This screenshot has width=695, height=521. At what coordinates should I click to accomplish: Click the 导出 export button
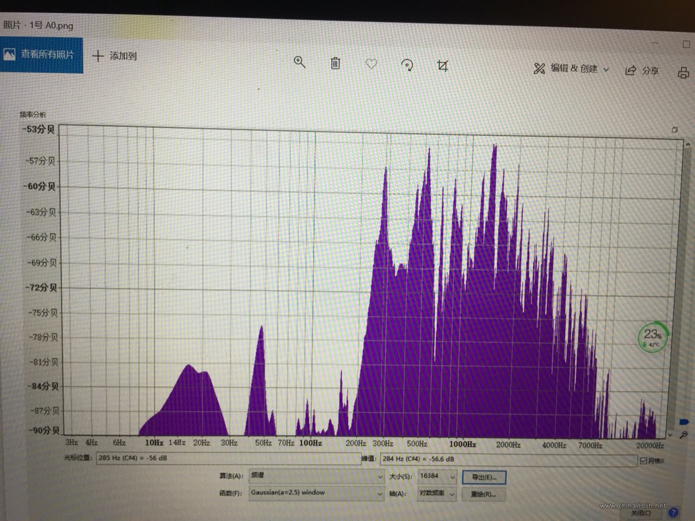pos(484,478)
